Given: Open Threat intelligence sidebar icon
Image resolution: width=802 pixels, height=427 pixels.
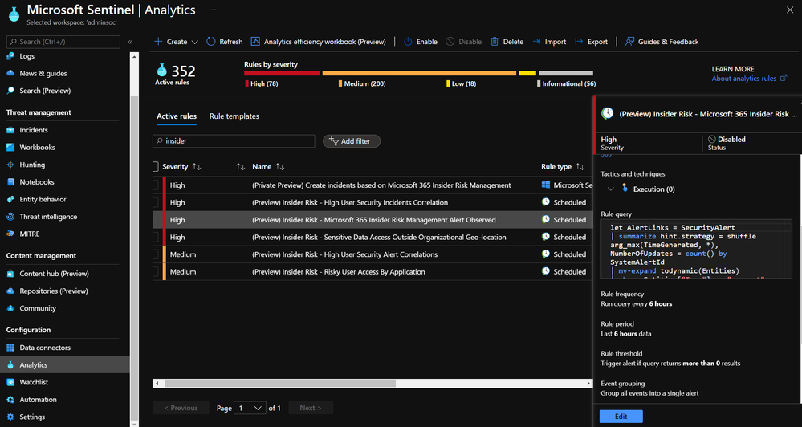Looking at the screenshot, I should coord(10,217).
